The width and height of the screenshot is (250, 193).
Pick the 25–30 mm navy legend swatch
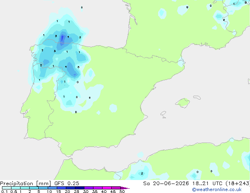click(x=80, y=188)
